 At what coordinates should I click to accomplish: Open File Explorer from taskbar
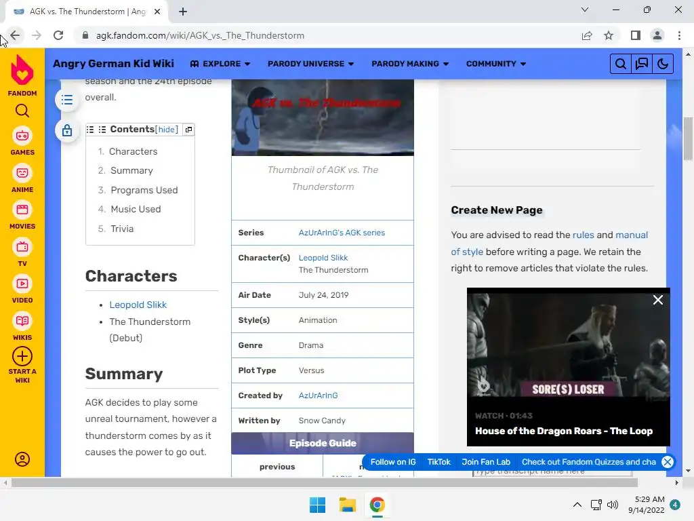click(x=348, y=505)
